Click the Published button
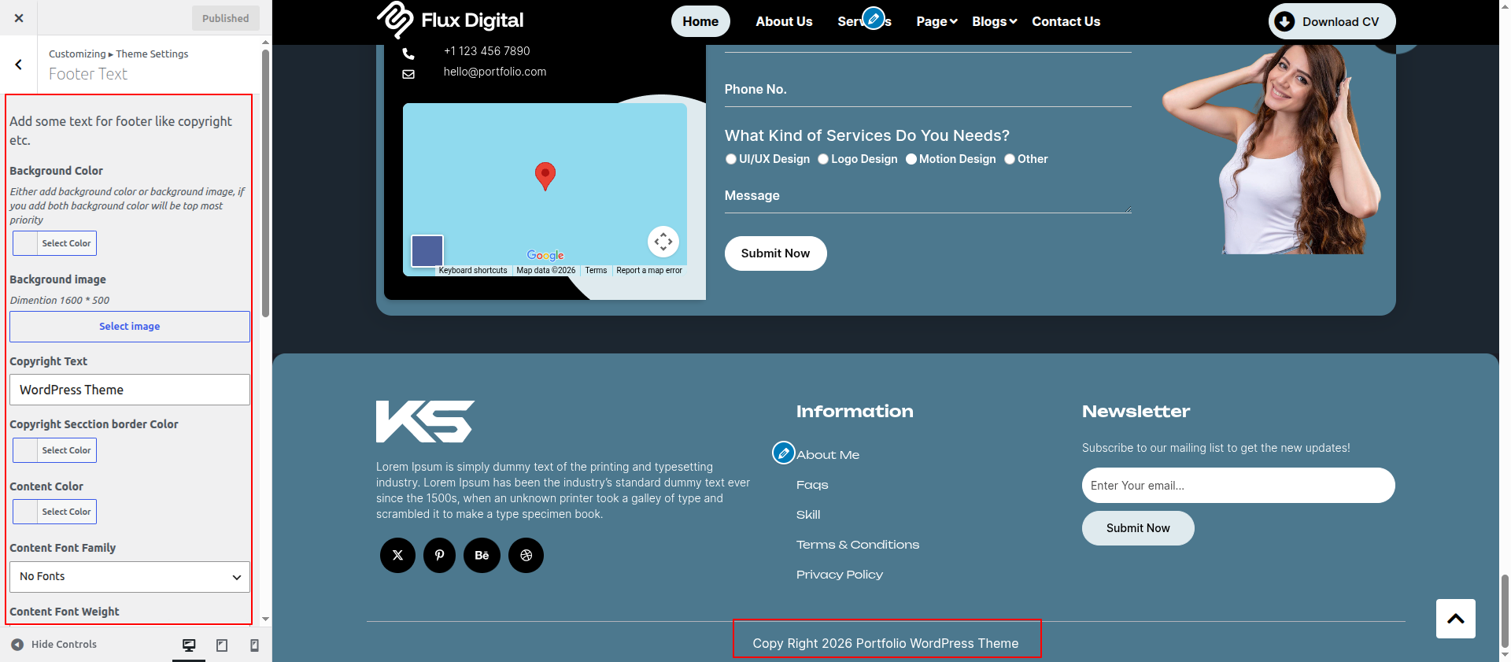 (x=226, y=18)
